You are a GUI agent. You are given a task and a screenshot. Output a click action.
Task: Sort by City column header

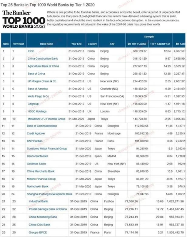click(x=112, y=44)
